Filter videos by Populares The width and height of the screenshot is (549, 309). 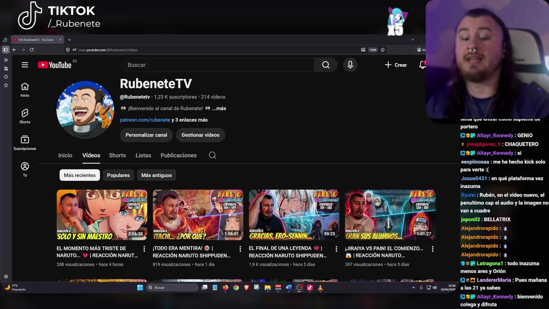pyautogui.click(x=118, y=175)
